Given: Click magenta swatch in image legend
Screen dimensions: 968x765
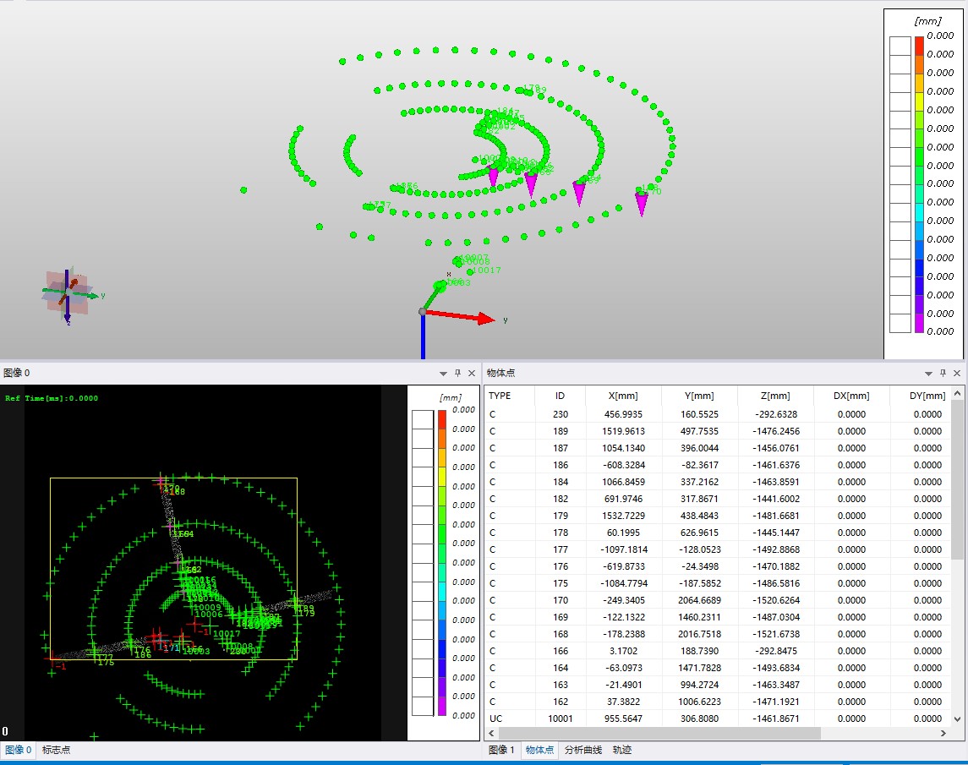Looking at the screenshot, I should pos(441,706).
